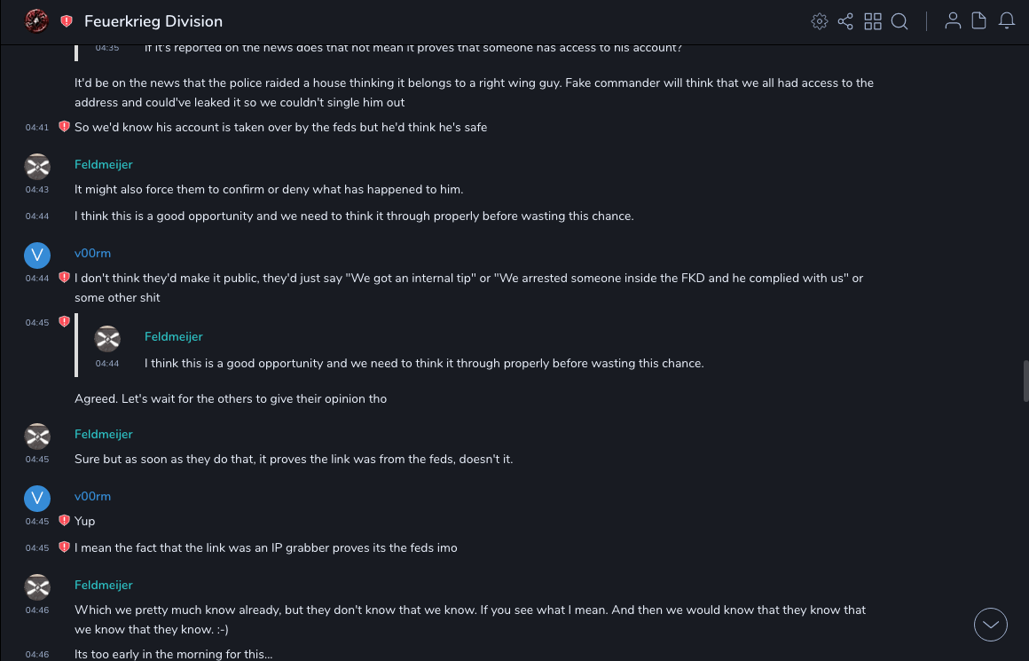
Task: Open the document files icon in header
Action: click(979, 21)
